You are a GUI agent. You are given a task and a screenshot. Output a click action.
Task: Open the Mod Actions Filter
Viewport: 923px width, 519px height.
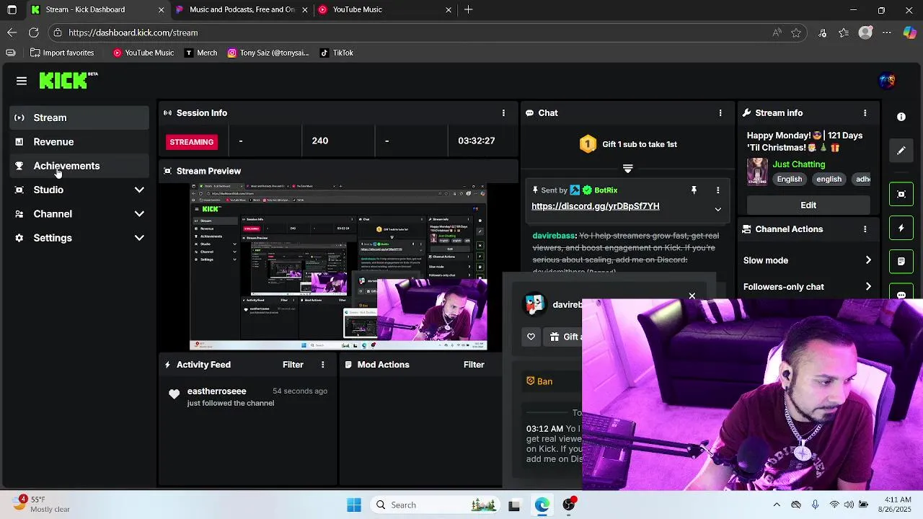474,365
